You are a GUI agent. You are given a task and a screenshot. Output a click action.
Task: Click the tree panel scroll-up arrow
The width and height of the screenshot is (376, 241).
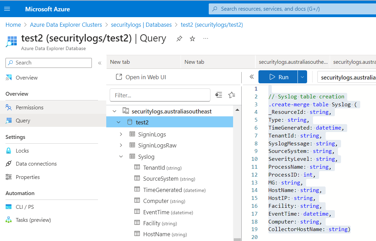pos(237,110)
